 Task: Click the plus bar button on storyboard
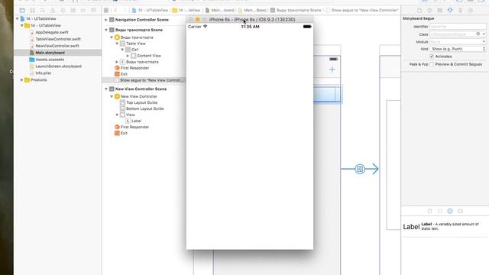click(332, 70)
